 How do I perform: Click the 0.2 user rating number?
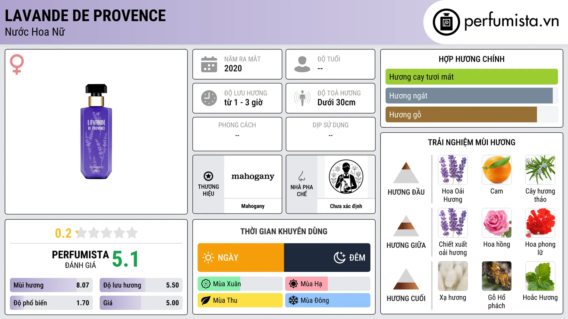[x=63, y=233]
